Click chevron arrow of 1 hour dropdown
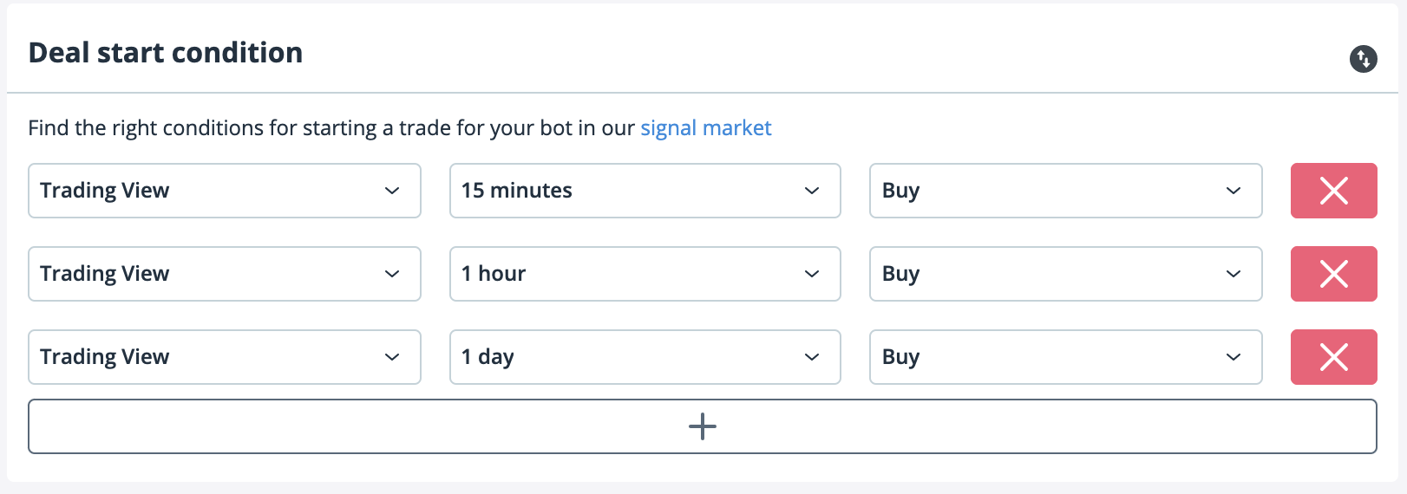The image size is (1407, 494). (x=812, y=274)
